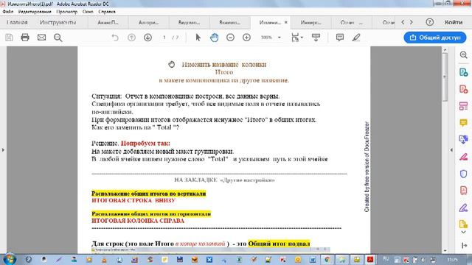
Task: Open the Find text magnifier in toolbar
Action: coord(58,38)
